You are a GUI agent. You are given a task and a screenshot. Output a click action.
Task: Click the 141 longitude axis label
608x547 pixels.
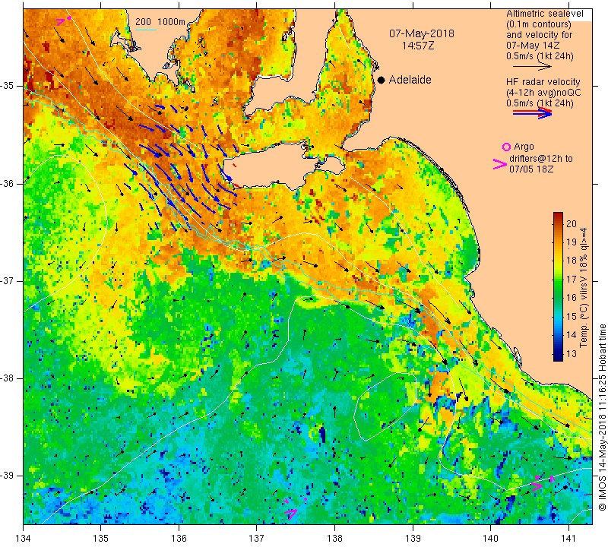pyautogui.click(x=568, y=539)
